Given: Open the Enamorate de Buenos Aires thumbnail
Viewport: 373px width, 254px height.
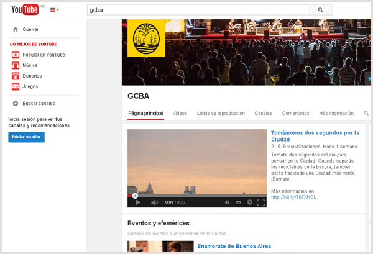Looking at the screenshot, I should point(160,247).
